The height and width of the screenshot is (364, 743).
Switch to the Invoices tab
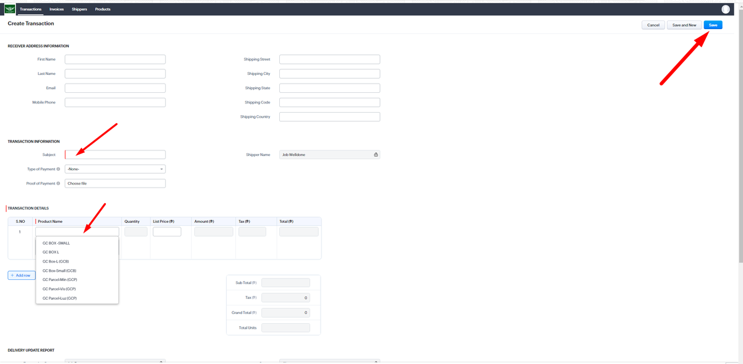(57, 9)
